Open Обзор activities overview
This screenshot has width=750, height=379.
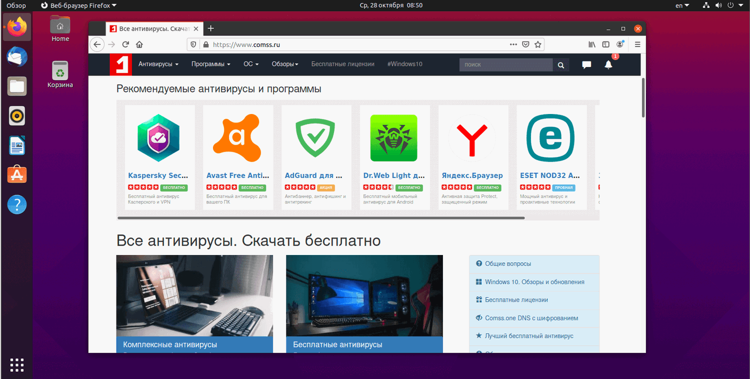[16, 5]
